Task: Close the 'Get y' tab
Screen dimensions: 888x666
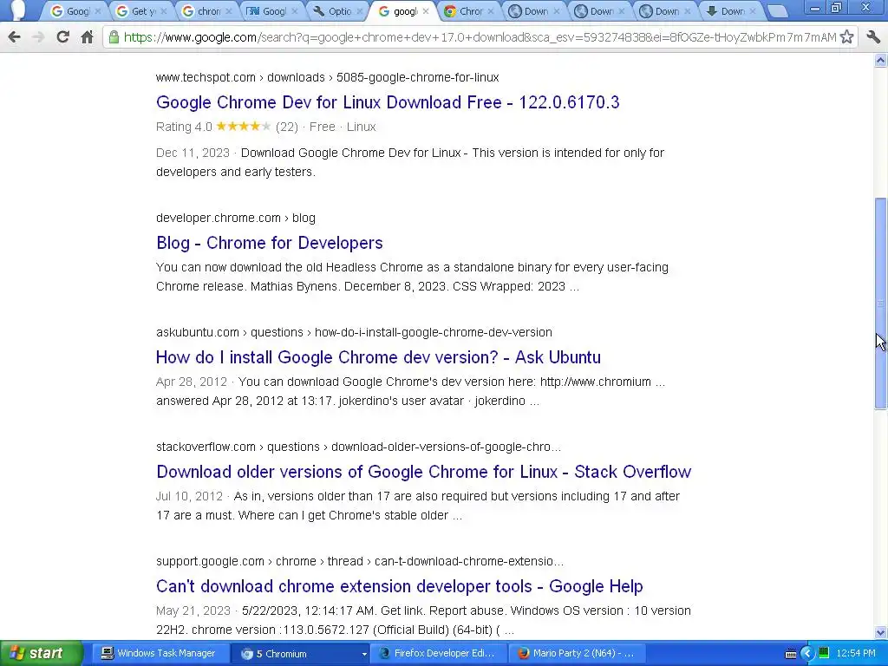Action: (x=164, y=10)
